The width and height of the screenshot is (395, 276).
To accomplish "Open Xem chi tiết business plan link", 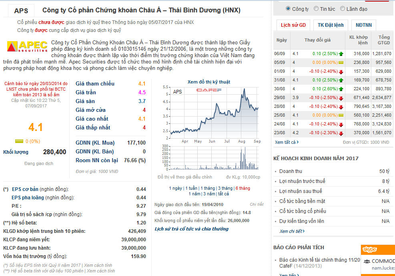I will click(x=292, y=231).
